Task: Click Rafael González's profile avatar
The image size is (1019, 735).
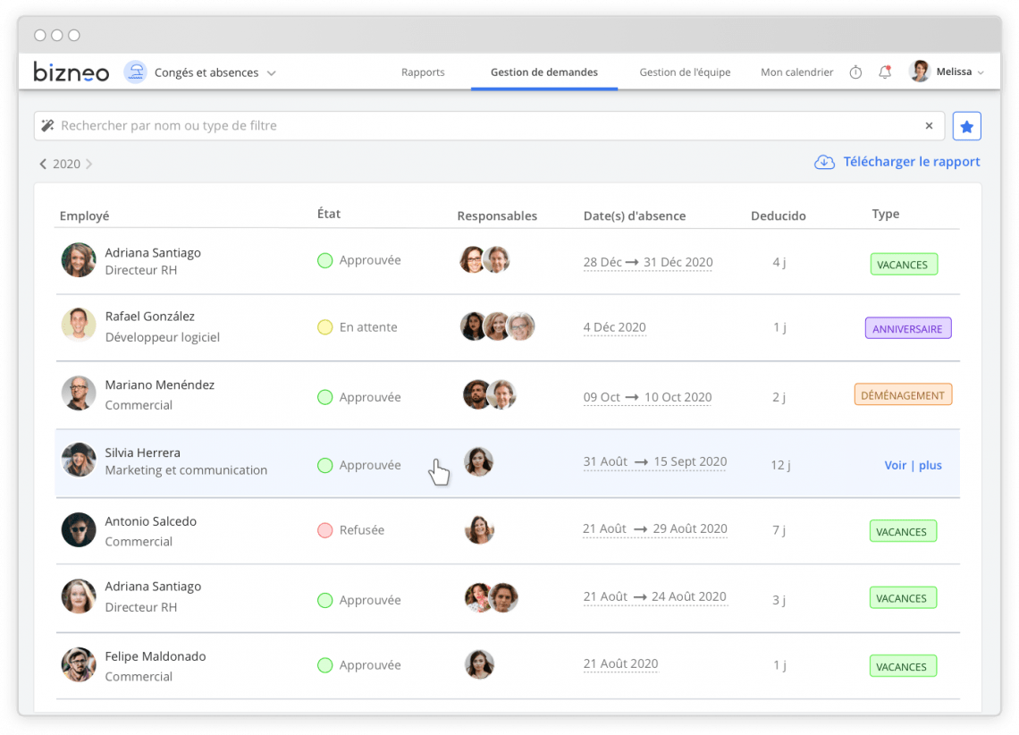Action: coord(79,325)
